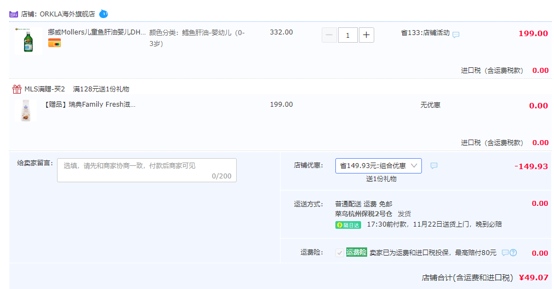Click the green 隔日达 badge
This screenshot has width=554, height=289.
(348, 225)
